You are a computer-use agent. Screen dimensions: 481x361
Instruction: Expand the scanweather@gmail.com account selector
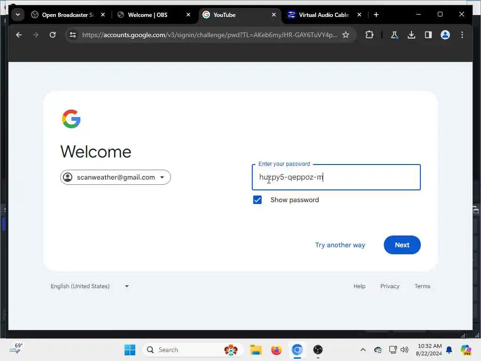point(116,177)
